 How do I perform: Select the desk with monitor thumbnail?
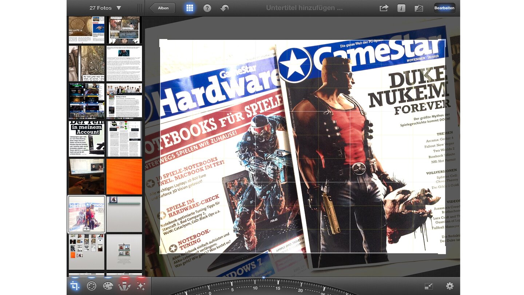tap(87, 176)
